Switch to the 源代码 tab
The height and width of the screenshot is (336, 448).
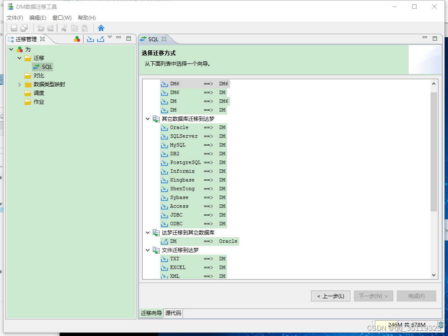(173, 313)
